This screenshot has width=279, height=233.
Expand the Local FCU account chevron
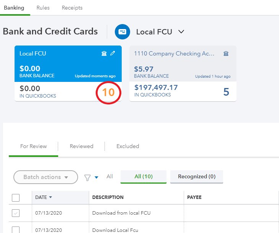[181, 32]
